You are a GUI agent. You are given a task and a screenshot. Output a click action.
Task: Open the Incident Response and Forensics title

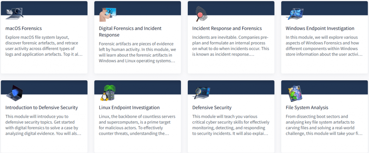227,28
